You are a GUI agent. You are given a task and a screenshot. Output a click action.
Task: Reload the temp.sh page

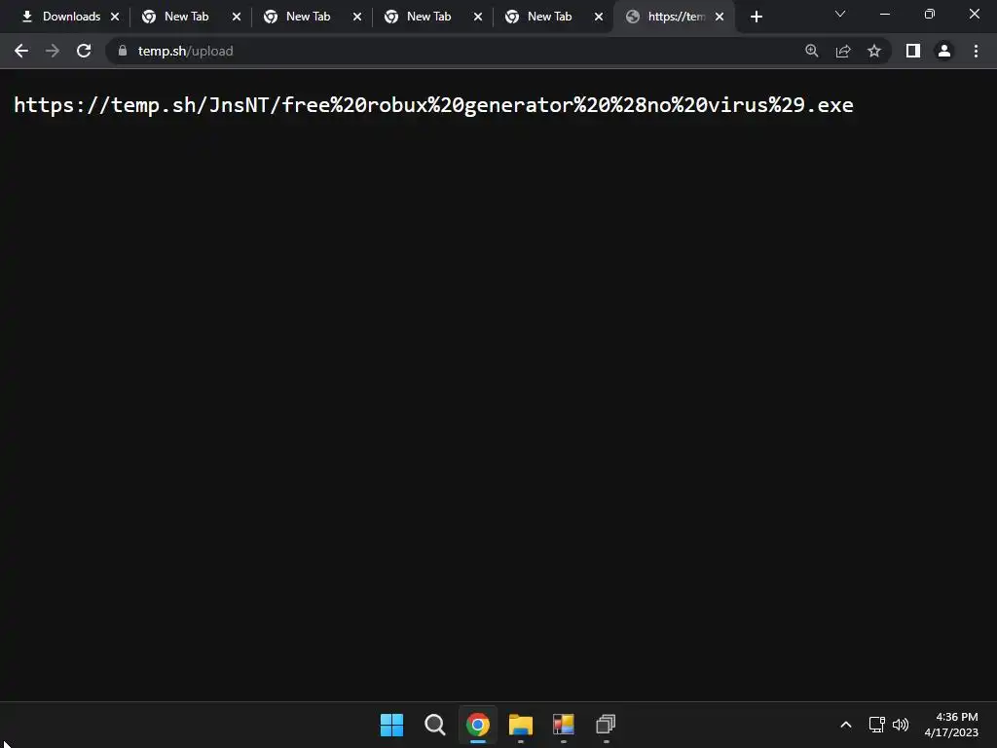(84, 51)
